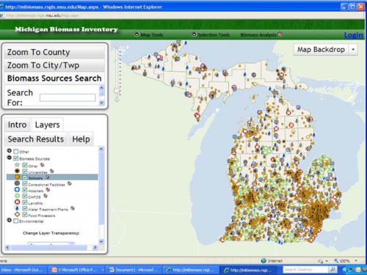Image resolution: width=367 pixels, height=275 pixels.
Task: Toggle the top-level Other group checkbox
Action: [16, 152]
